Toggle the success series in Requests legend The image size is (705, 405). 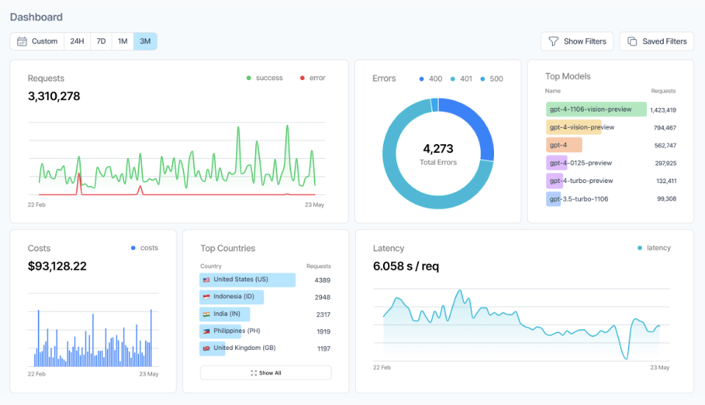[265, 78]
